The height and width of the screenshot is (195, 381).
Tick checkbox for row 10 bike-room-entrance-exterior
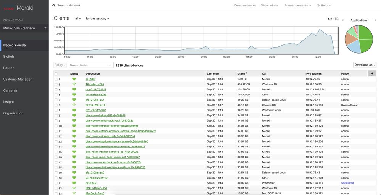click(x=56, y=126)
